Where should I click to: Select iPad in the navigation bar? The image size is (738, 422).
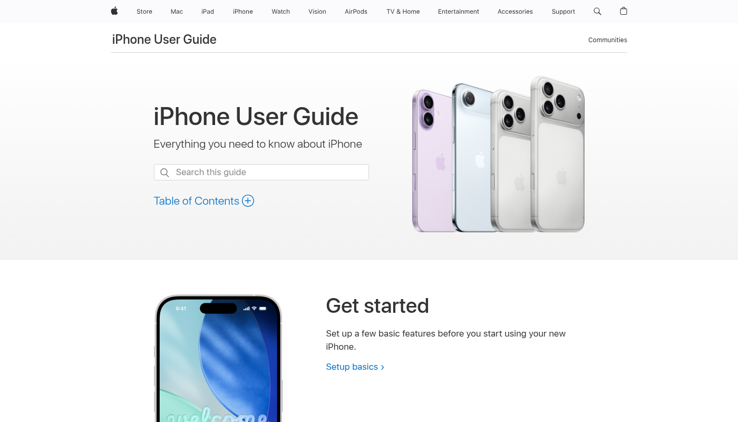[208, 12]
